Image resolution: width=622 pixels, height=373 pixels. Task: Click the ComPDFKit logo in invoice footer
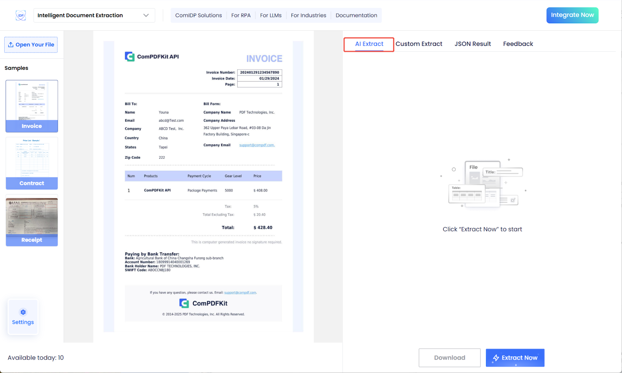203,303
